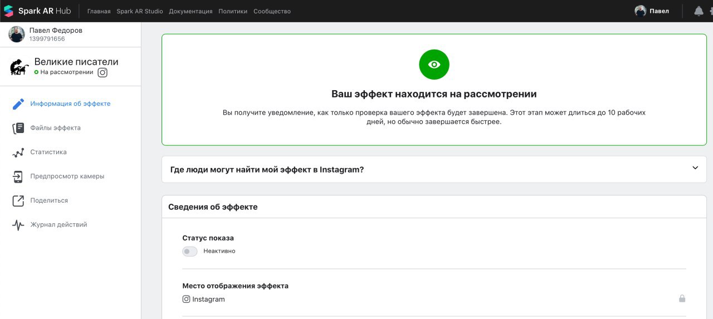This screenshot has width=713, height=319.
Task: Click the Статус показа label
Action: (208, 238)
